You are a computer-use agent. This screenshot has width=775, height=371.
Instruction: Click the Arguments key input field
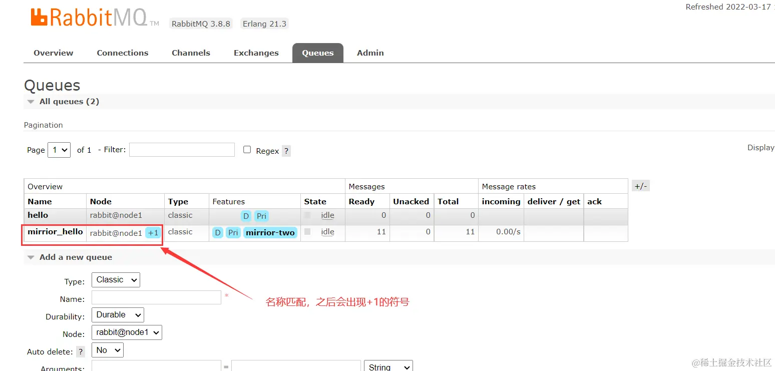point(156,366)
